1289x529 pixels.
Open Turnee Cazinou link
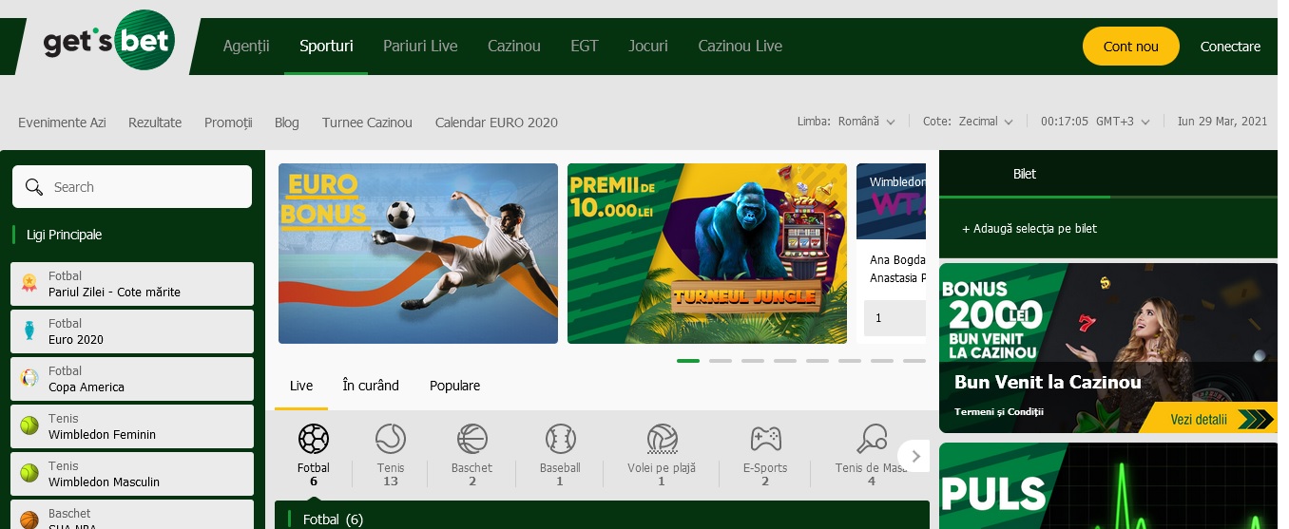(x=367, y=123)
